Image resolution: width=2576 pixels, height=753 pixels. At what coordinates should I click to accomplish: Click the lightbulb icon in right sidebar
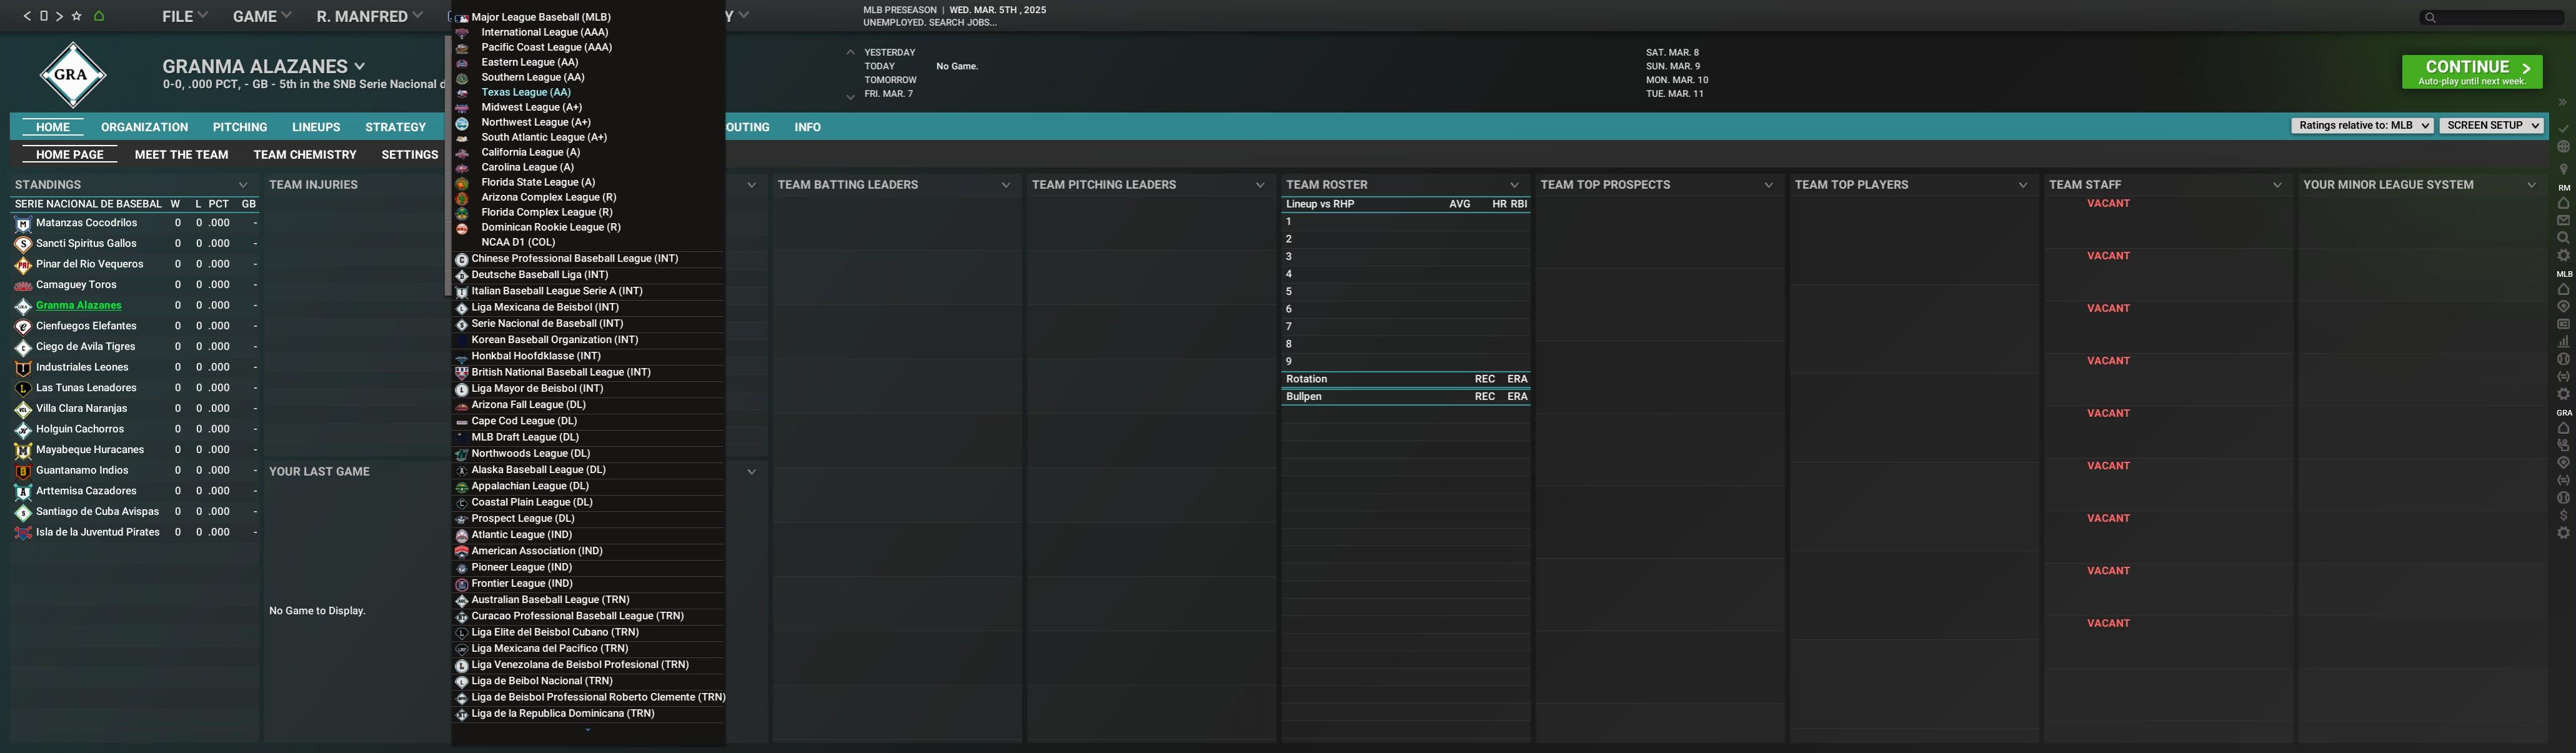tap(2563, 169)
